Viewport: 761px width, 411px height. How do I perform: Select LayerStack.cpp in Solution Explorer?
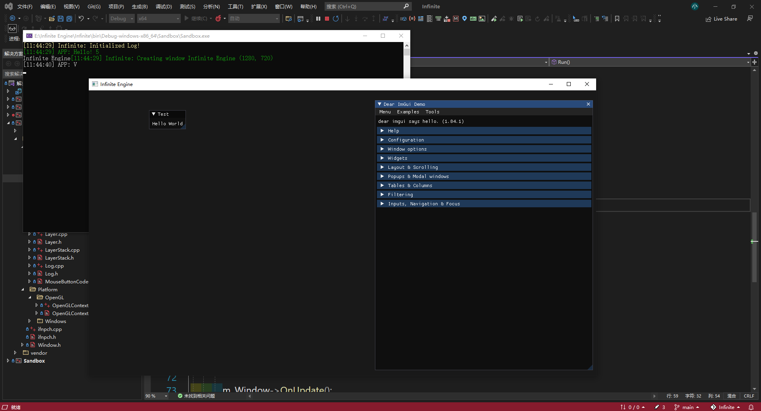pos(62,250)
